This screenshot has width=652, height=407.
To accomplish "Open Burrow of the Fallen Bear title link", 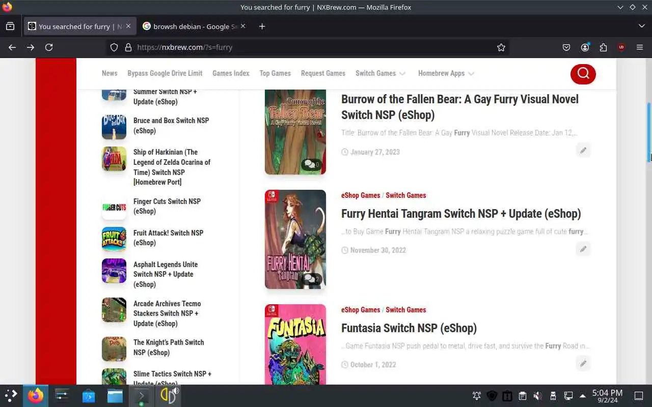I will point(459,107).
